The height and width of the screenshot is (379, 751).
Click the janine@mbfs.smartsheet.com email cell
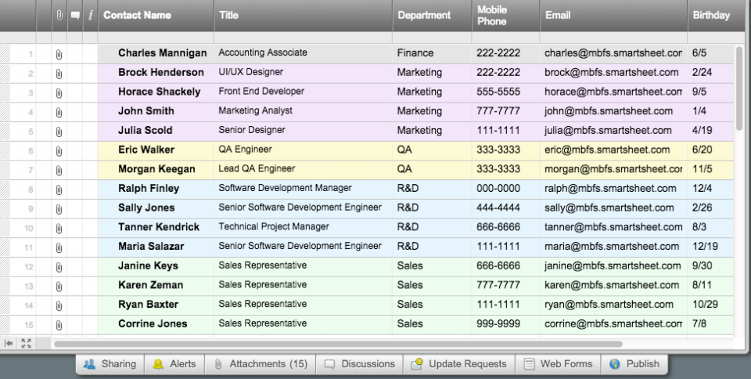[x=613, y=266]
